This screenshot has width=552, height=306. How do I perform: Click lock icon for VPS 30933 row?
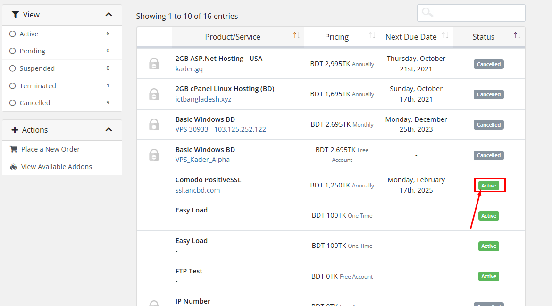154,124
